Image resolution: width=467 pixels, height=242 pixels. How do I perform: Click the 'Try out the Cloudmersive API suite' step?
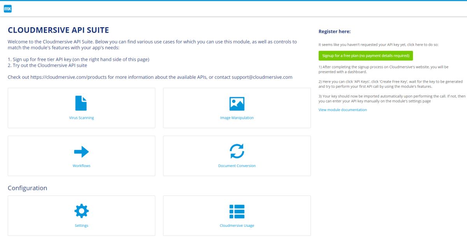pos(47,65)
